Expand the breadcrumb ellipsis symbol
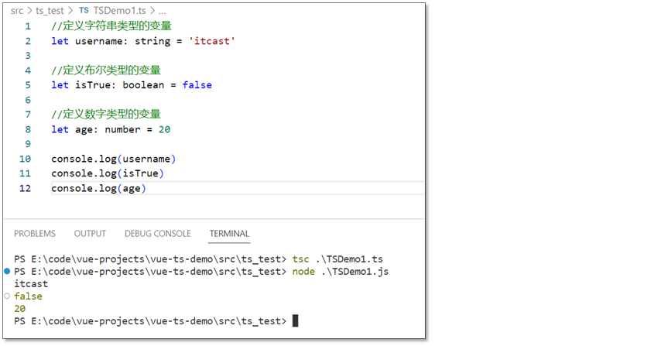This screenshot has height=346, width=651. pos(161,11)
